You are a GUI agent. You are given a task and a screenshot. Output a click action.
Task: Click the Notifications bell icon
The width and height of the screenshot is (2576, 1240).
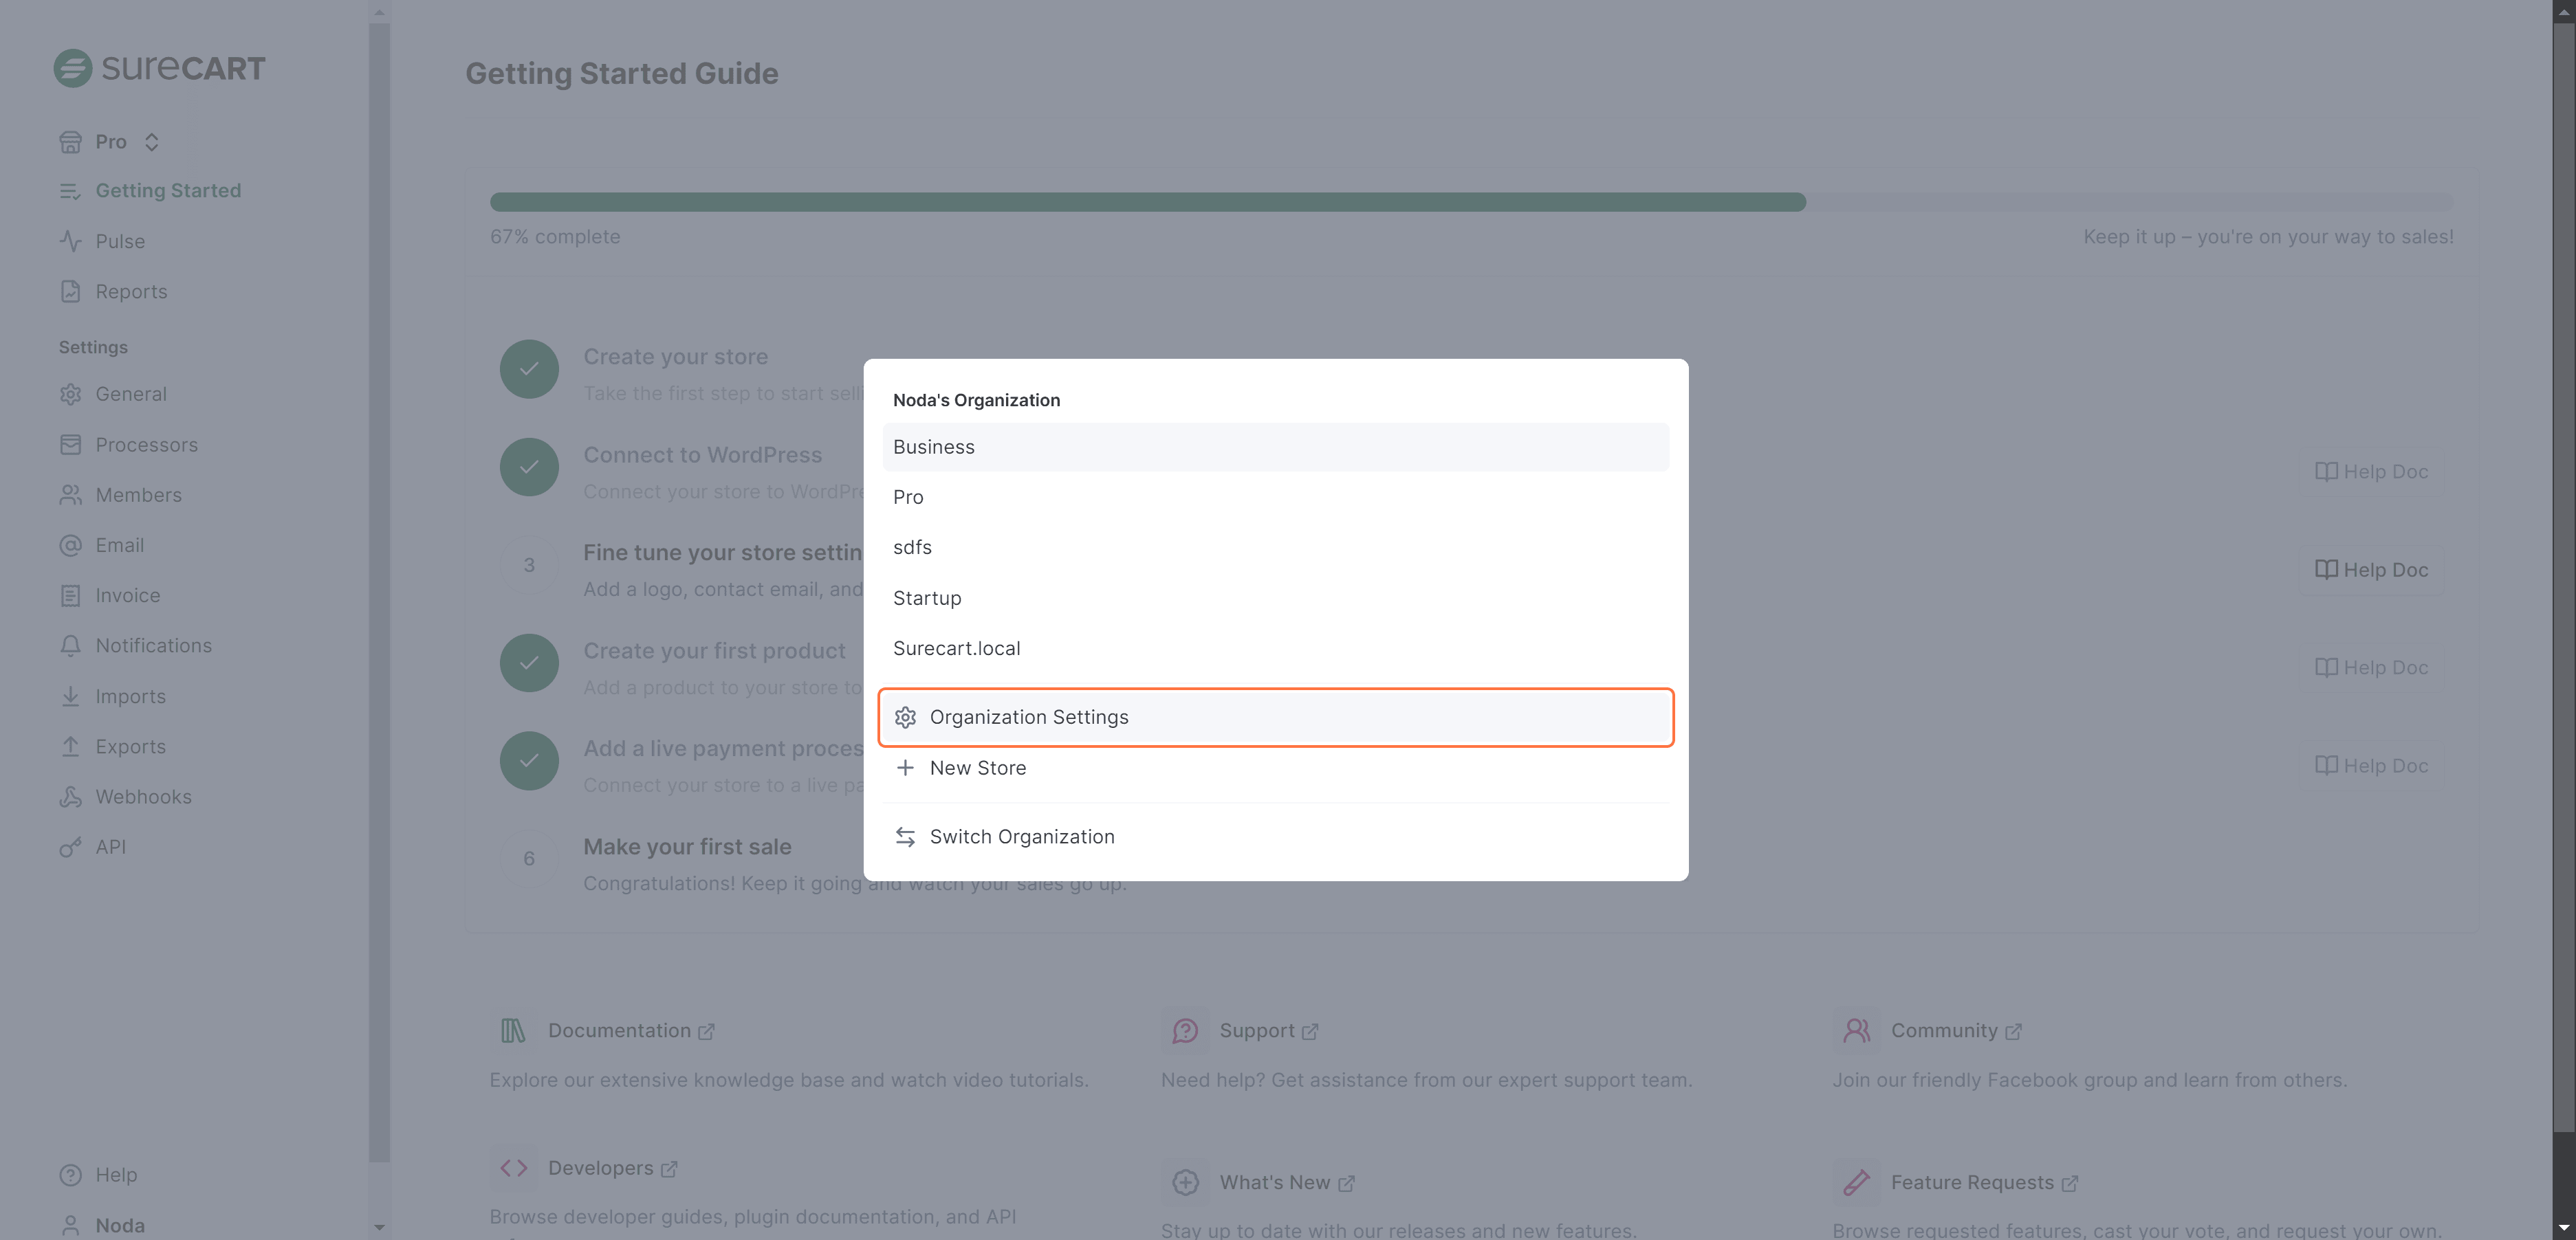point(70,645)
